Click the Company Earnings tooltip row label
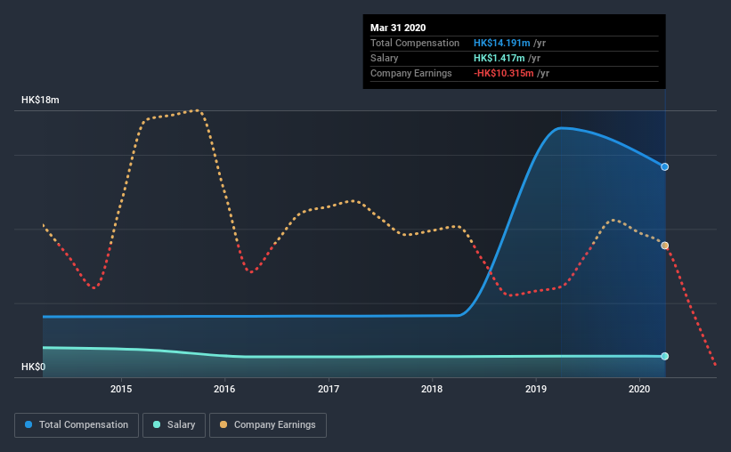 point(411,73)
